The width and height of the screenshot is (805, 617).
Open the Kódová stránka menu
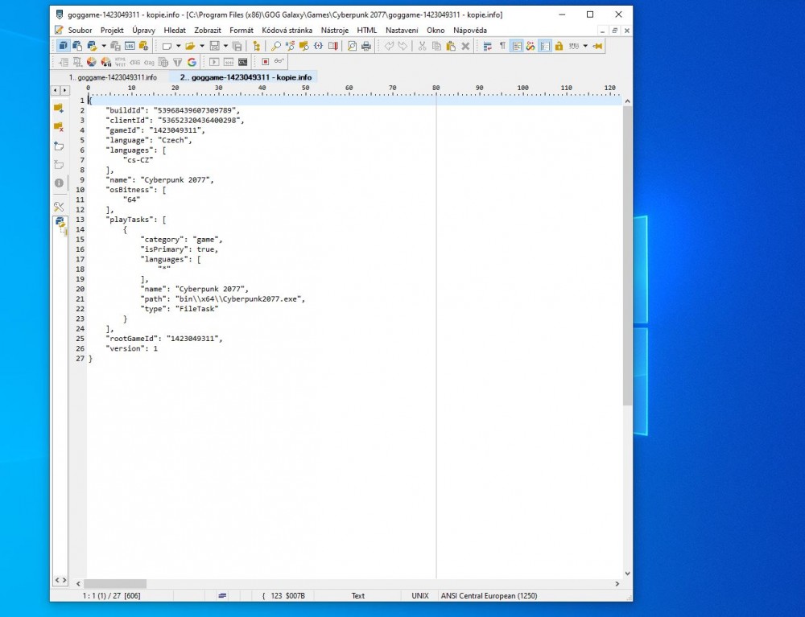[287, 30]
